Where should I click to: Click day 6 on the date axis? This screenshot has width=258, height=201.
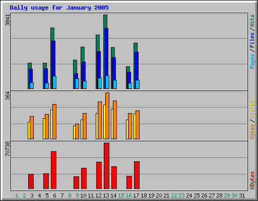pos(54,195)
